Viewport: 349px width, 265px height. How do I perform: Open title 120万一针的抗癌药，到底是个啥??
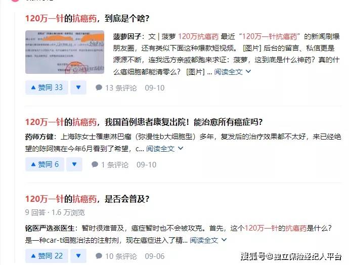87,18
